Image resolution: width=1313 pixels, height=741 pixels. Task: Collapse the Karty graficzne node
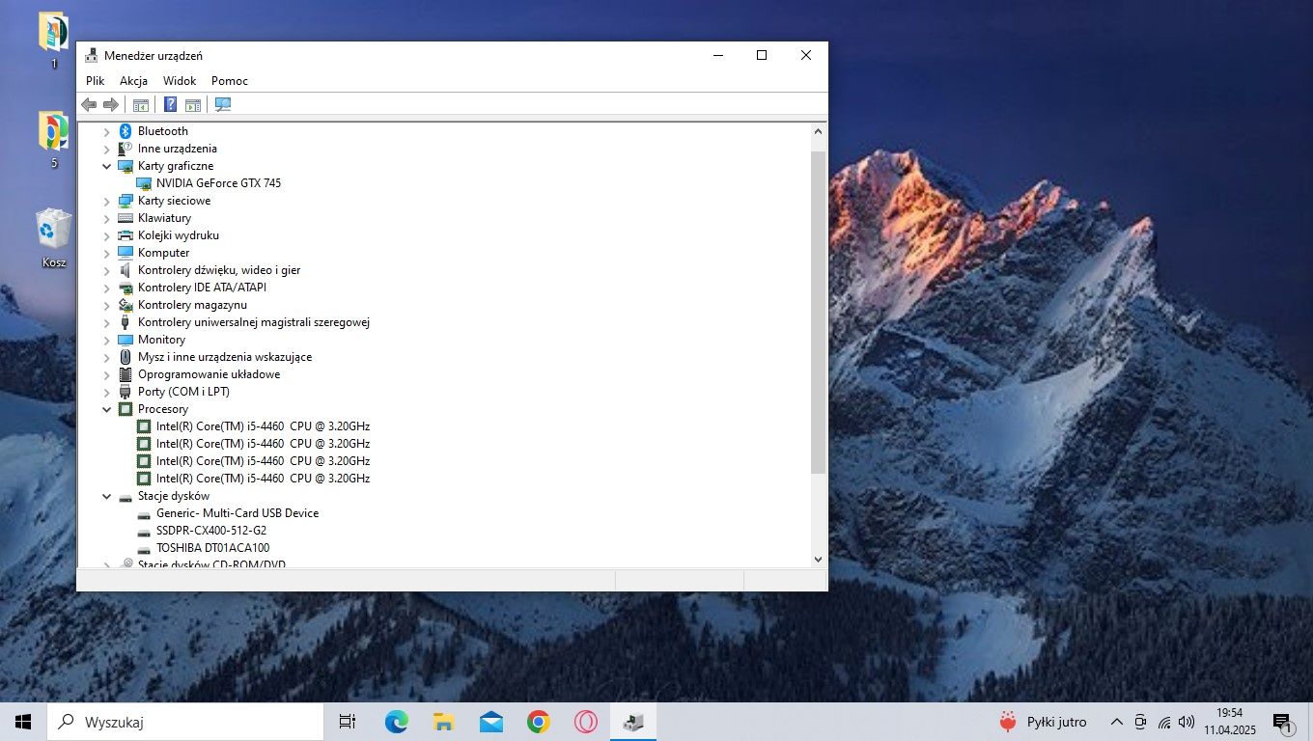[x=107, y=166]
